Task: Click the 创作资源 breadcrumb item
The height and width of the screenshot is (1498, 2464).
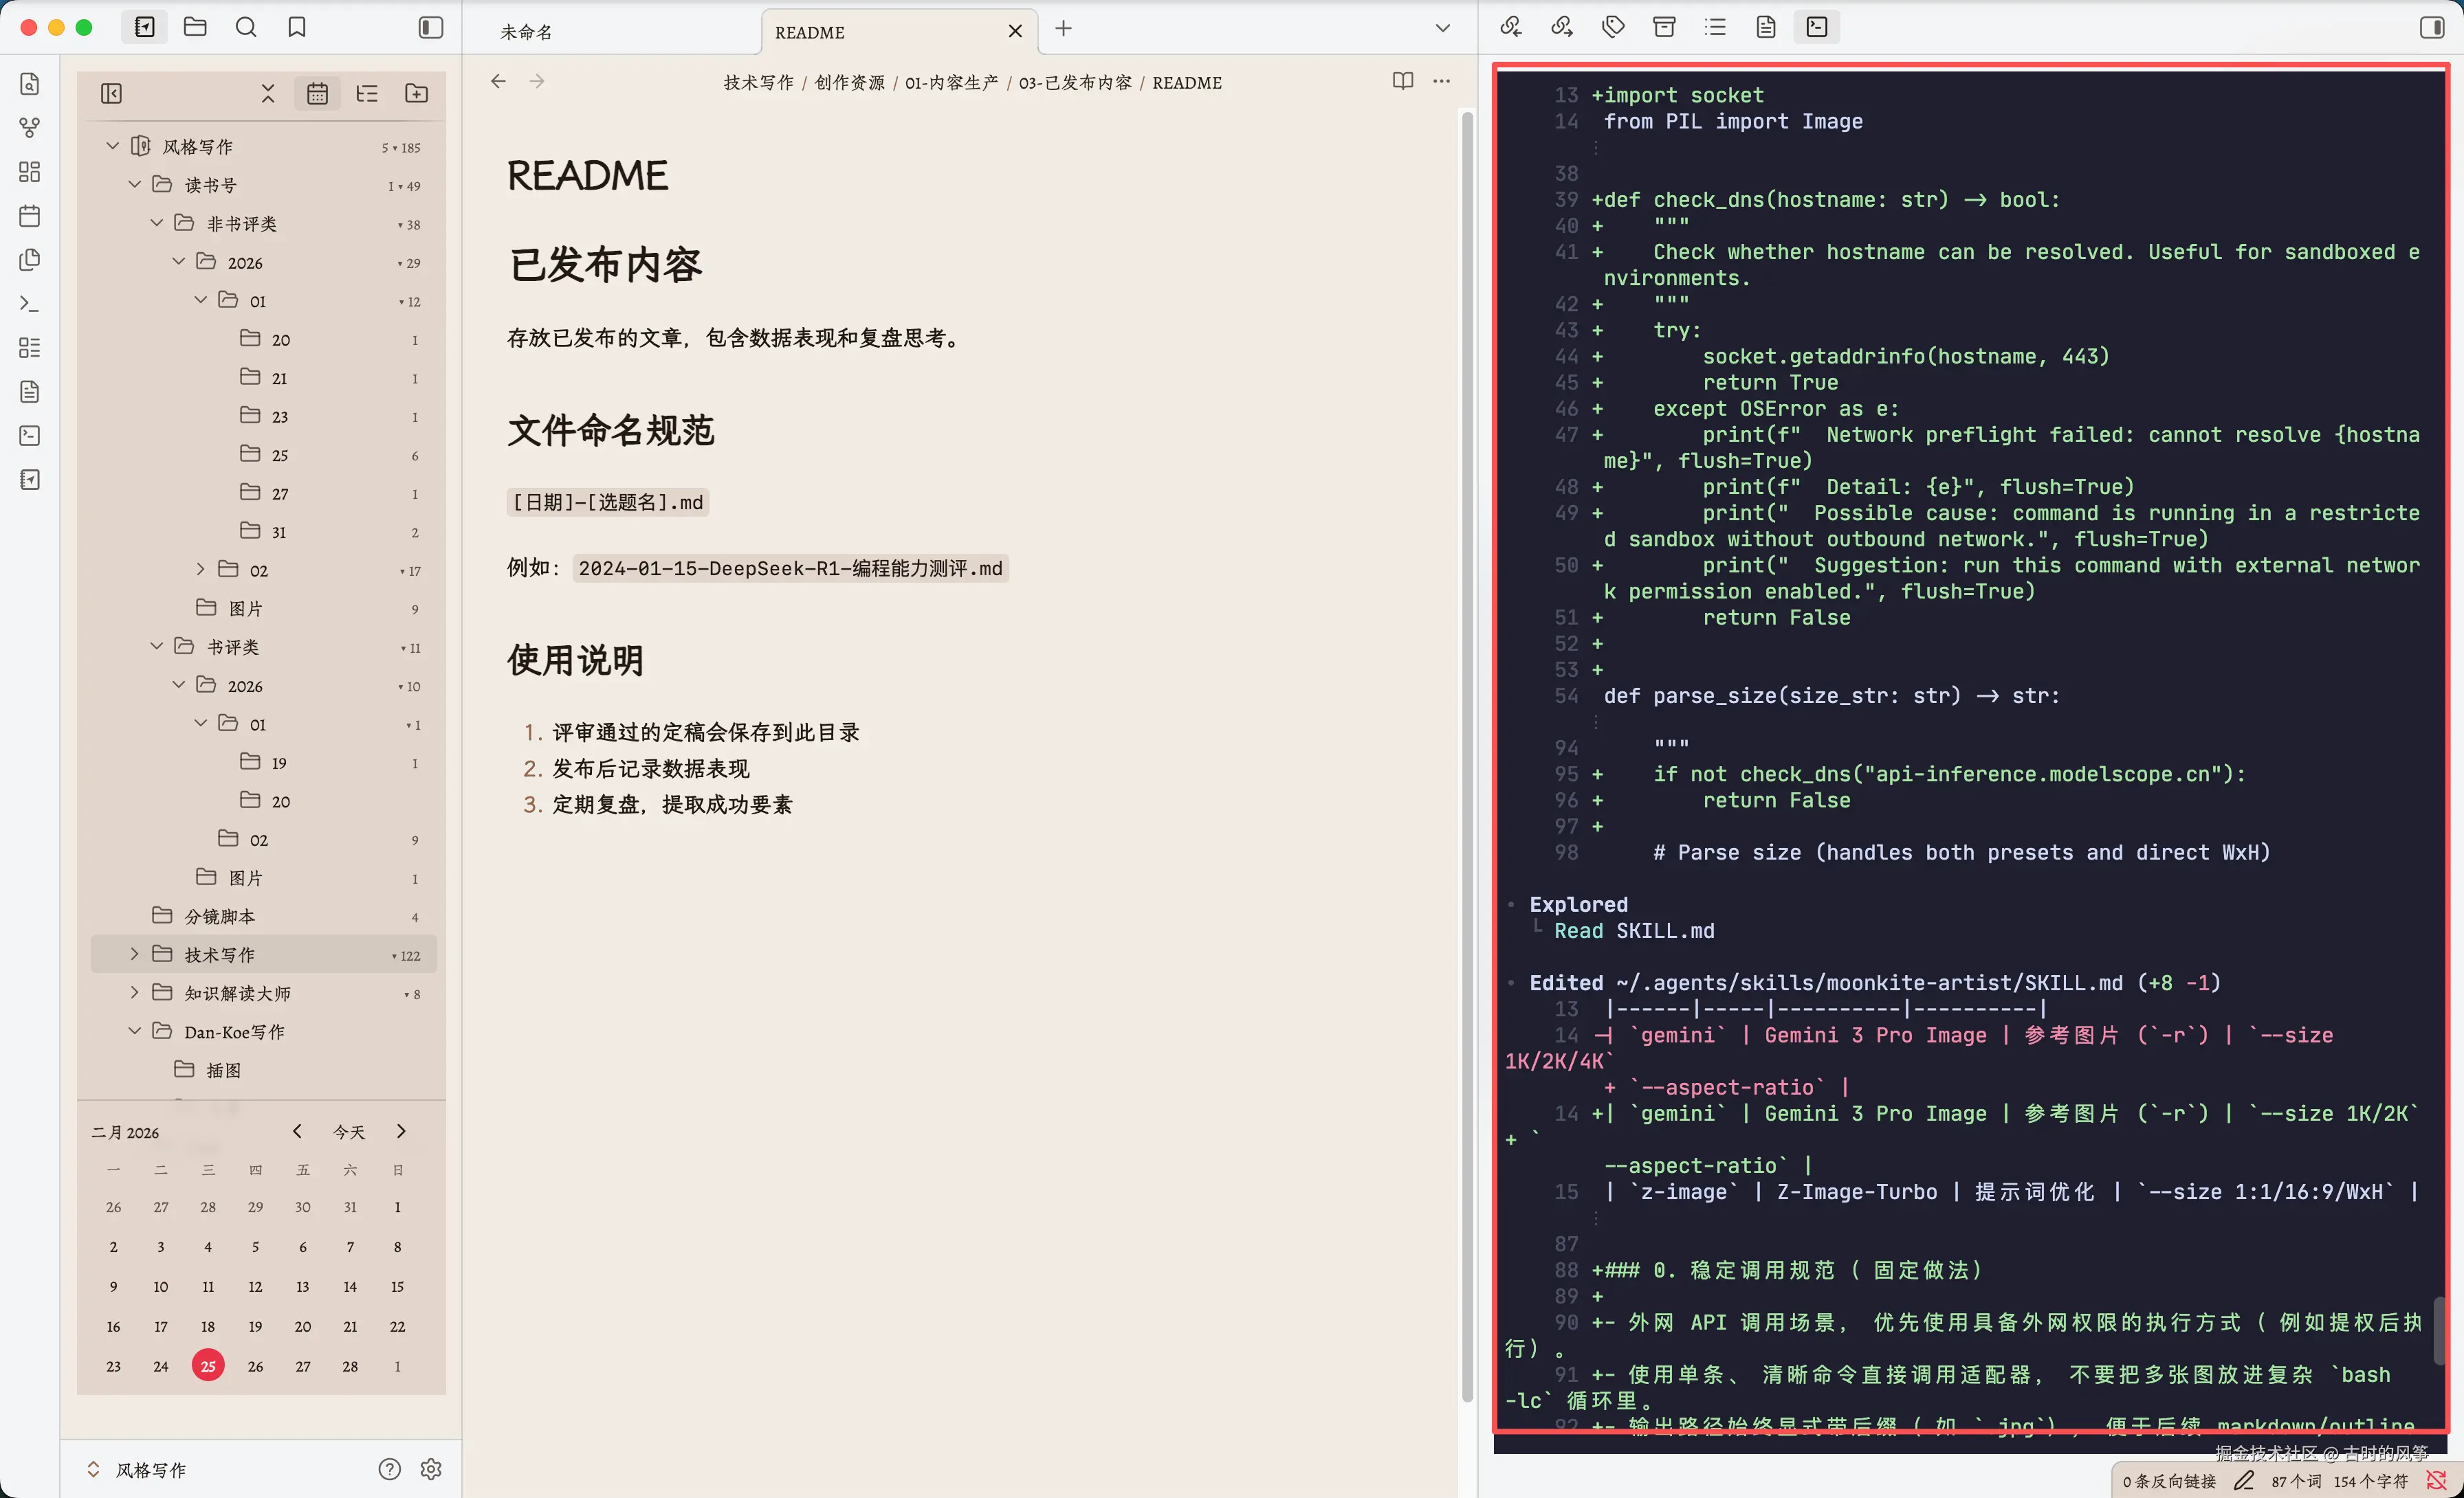Action: pyautogui.click(x=849, y=83)
